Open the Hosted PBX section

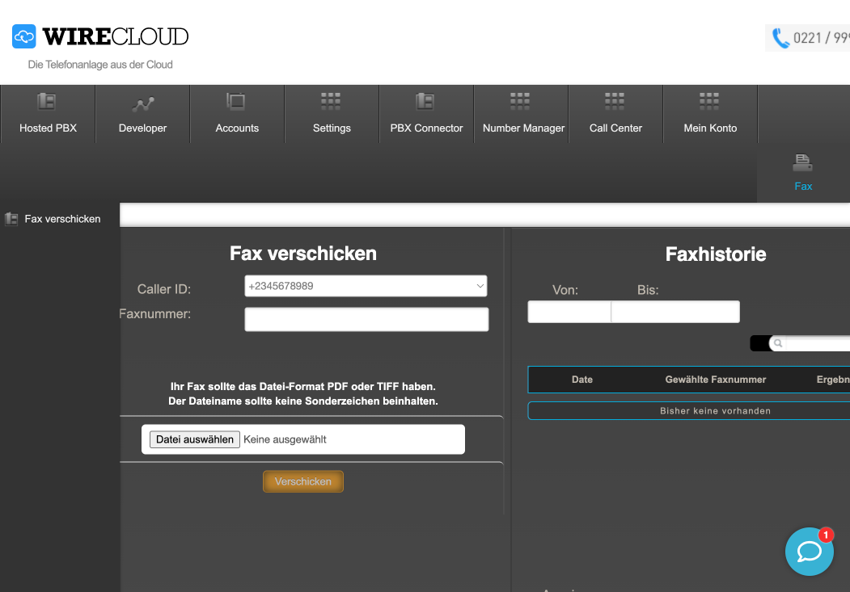47,113
